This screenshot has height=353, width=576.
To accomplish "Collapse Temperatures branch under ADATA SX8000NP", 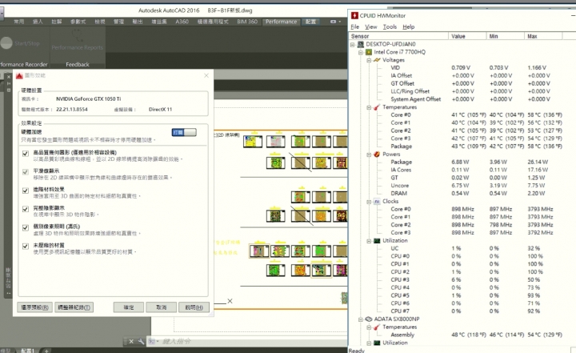I will click(369, 327).
